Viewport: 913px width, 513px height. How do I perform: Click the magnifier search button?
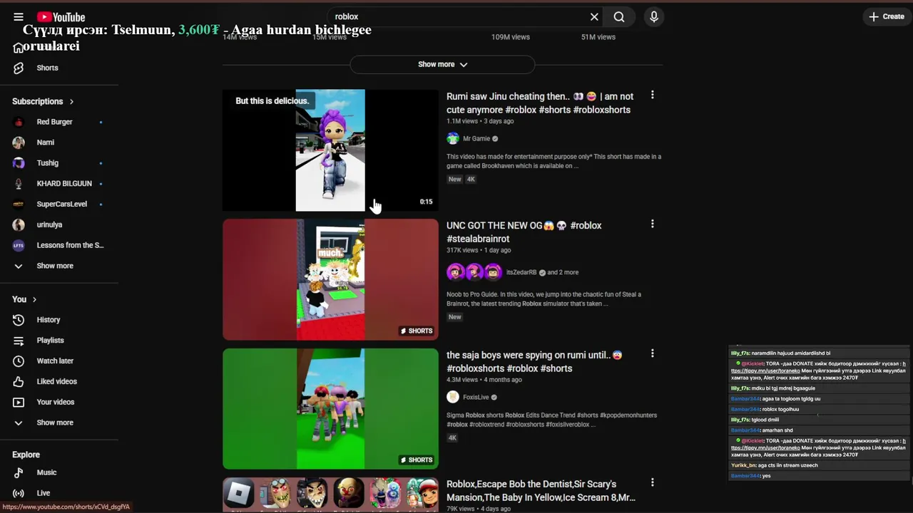click(619, 17)
